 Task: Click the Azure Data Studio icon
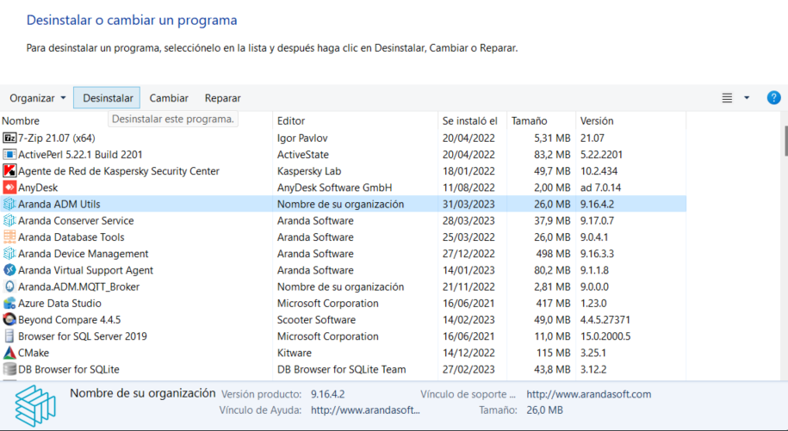(9, 304)
